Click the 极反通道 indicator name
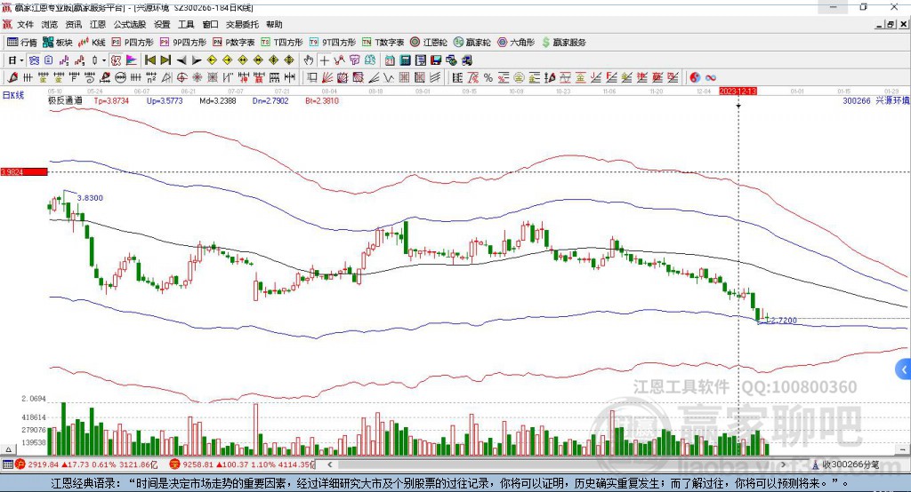 point(65,100)
